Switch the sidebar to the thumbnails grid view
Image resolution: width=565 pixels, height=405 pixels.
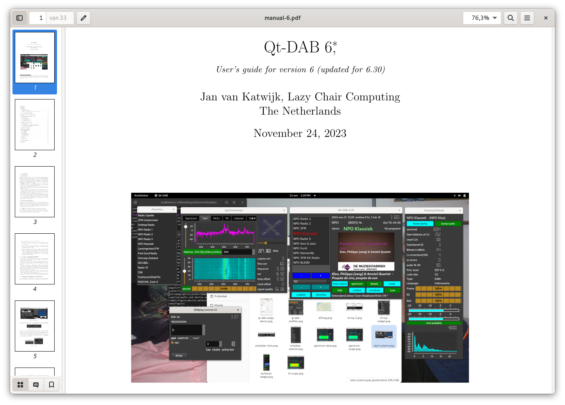tap(20, 385)
